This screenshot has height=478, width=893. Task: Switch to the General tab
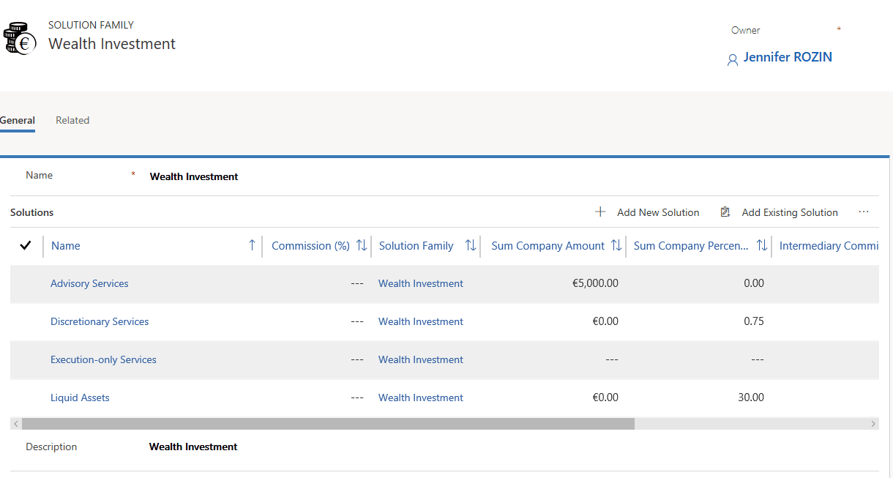click(18, 120)
